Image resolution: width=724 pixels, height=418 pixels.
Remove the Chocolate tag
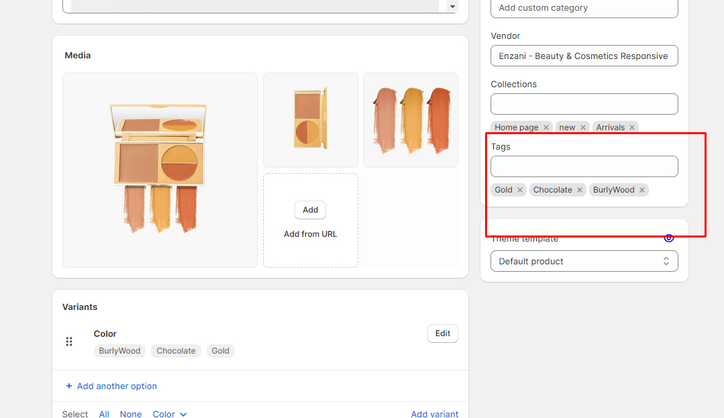tap(580, 190)
